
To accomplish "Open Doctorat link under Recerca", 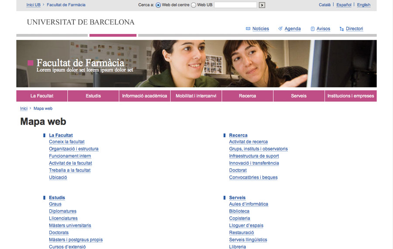I will pos(238,170).
